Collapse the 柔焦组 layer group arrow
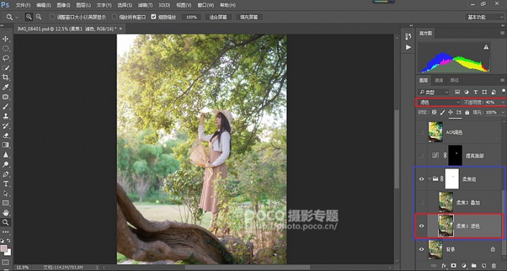The width and height of the screenshot is (507, 271). pos(429,178)
